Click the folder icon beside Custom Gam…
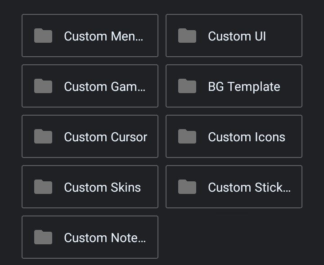Viewport: 324px width, 265px height. coord(43,86)
